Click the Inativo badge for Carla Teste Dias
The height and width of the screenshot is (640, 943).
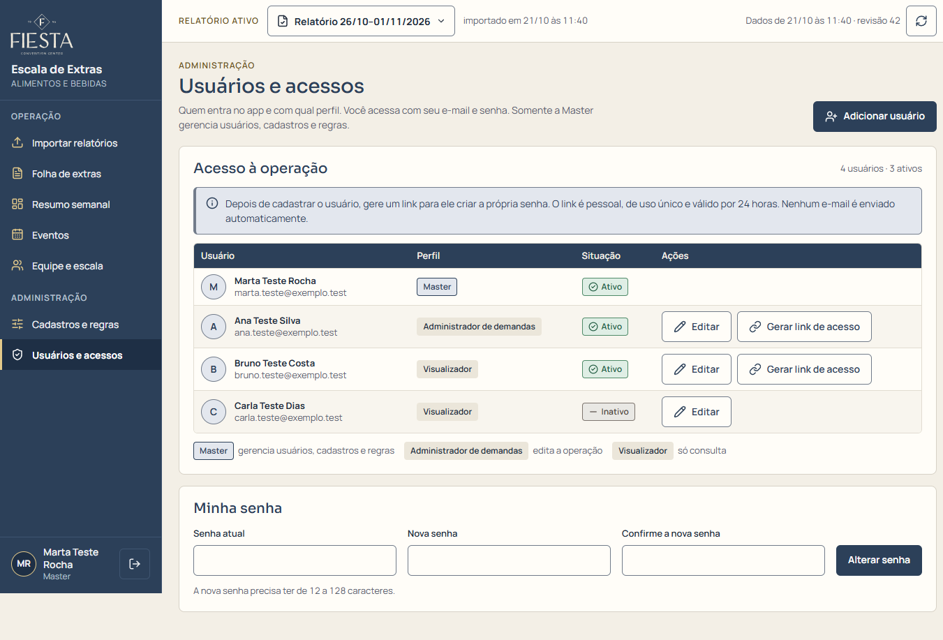click(609, 412)
